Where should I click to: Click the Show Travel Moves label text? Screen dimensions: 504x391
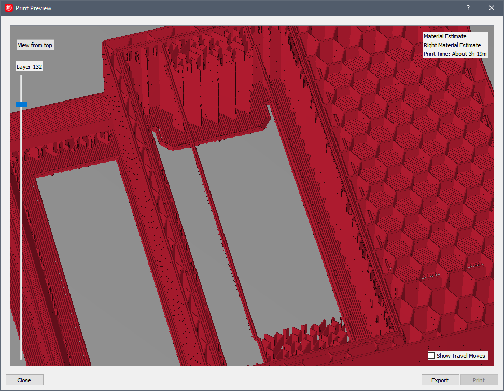(460, 356)
